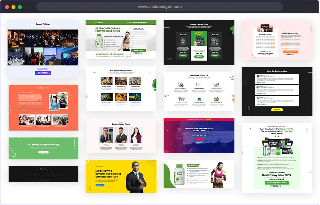Click the green button below Black Friday Price $899
The width and height of the screenshot is (320, 205).
pos(277,183)
